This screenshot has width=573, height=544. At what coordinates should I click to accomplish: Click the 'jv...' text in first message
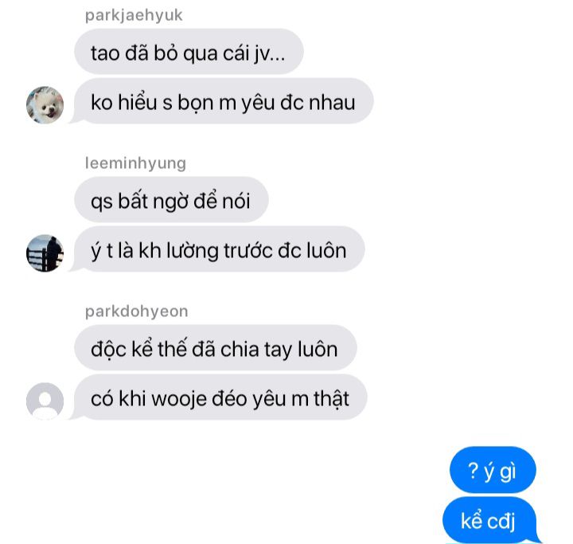click(270, 53)
